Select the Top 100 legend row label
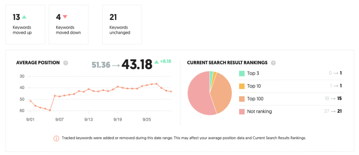359x155 pixels. (x=255, y=98)
